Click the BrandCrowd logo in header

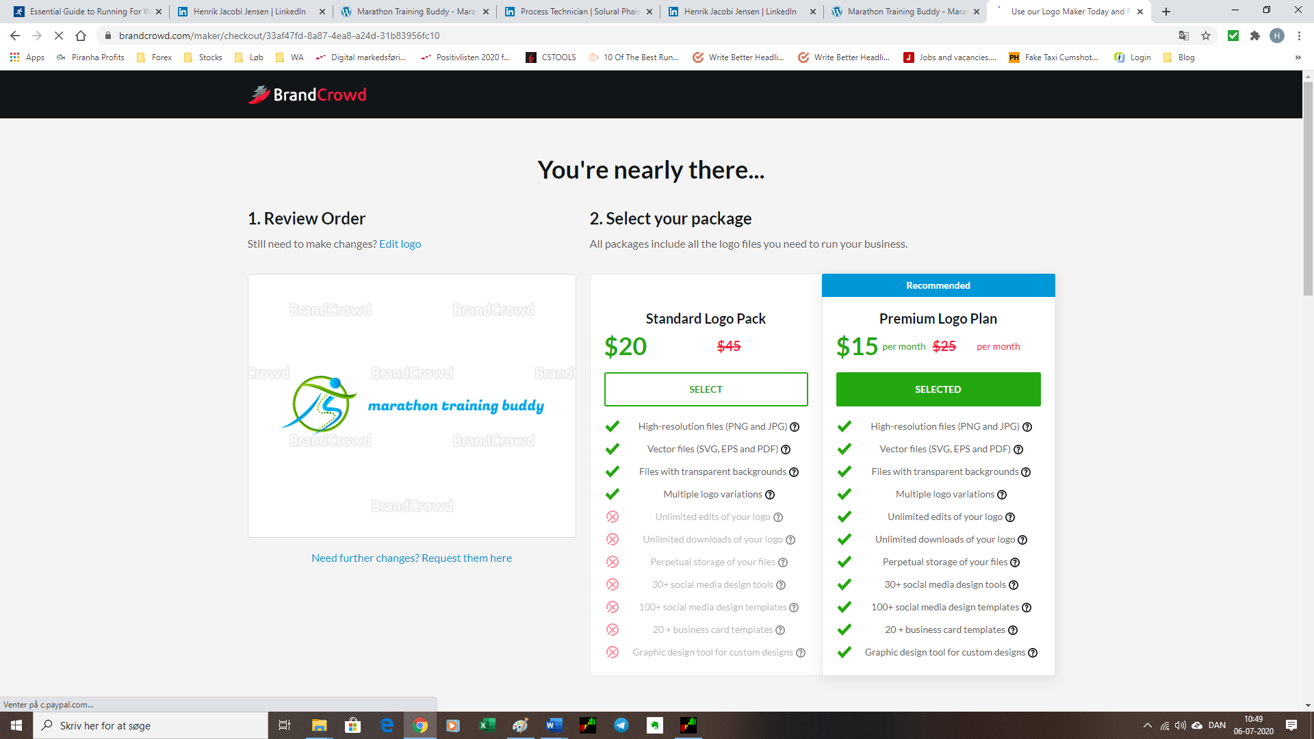tap(307, 94)
